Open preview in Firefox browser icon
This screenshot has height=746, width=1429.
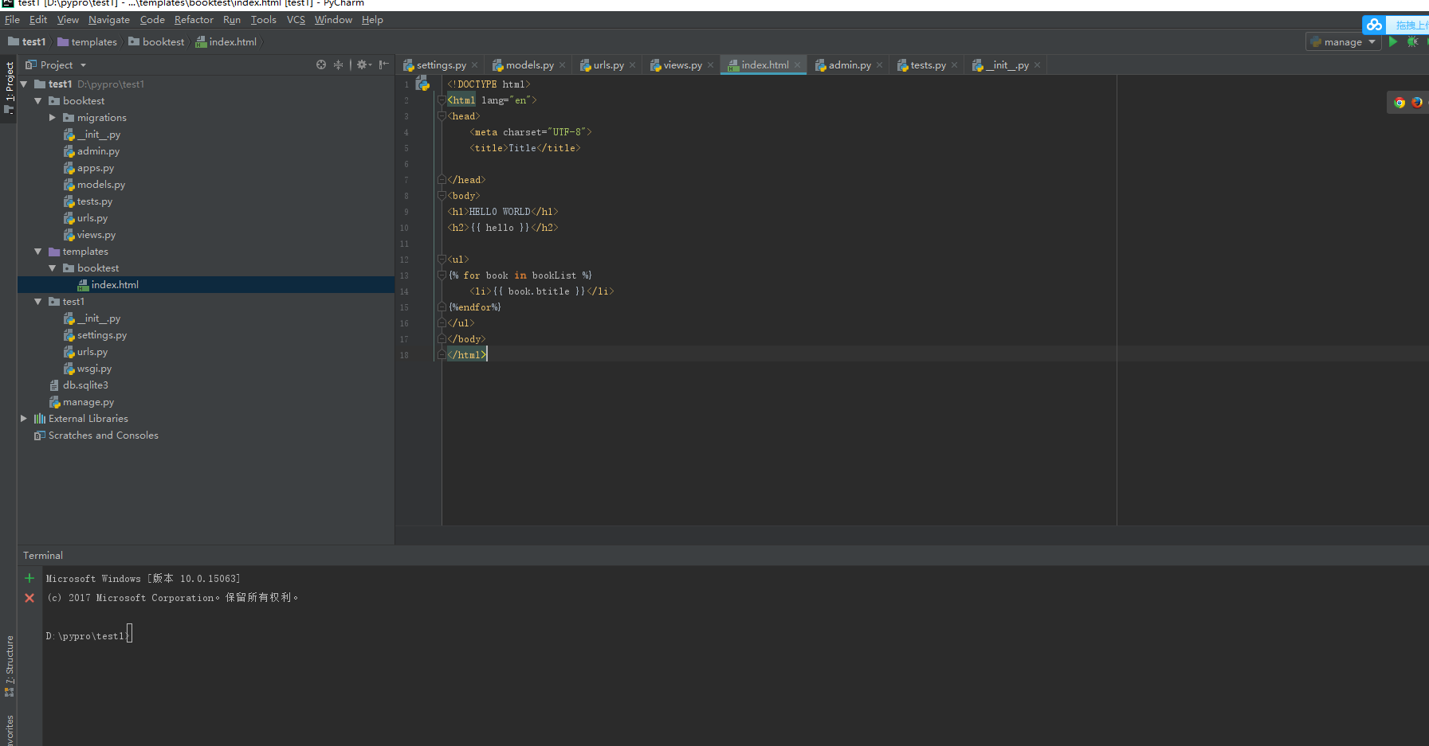coord(1417,102)
